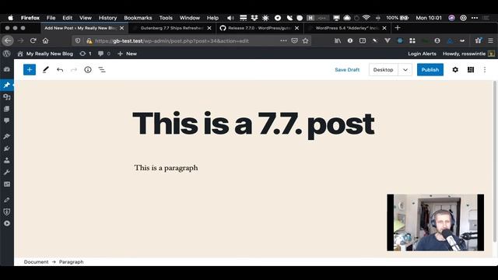The height and width of the screenshot is (280, 498).
Task: Open Login Alerts in admin bar
Action: [x=422, y=54]
